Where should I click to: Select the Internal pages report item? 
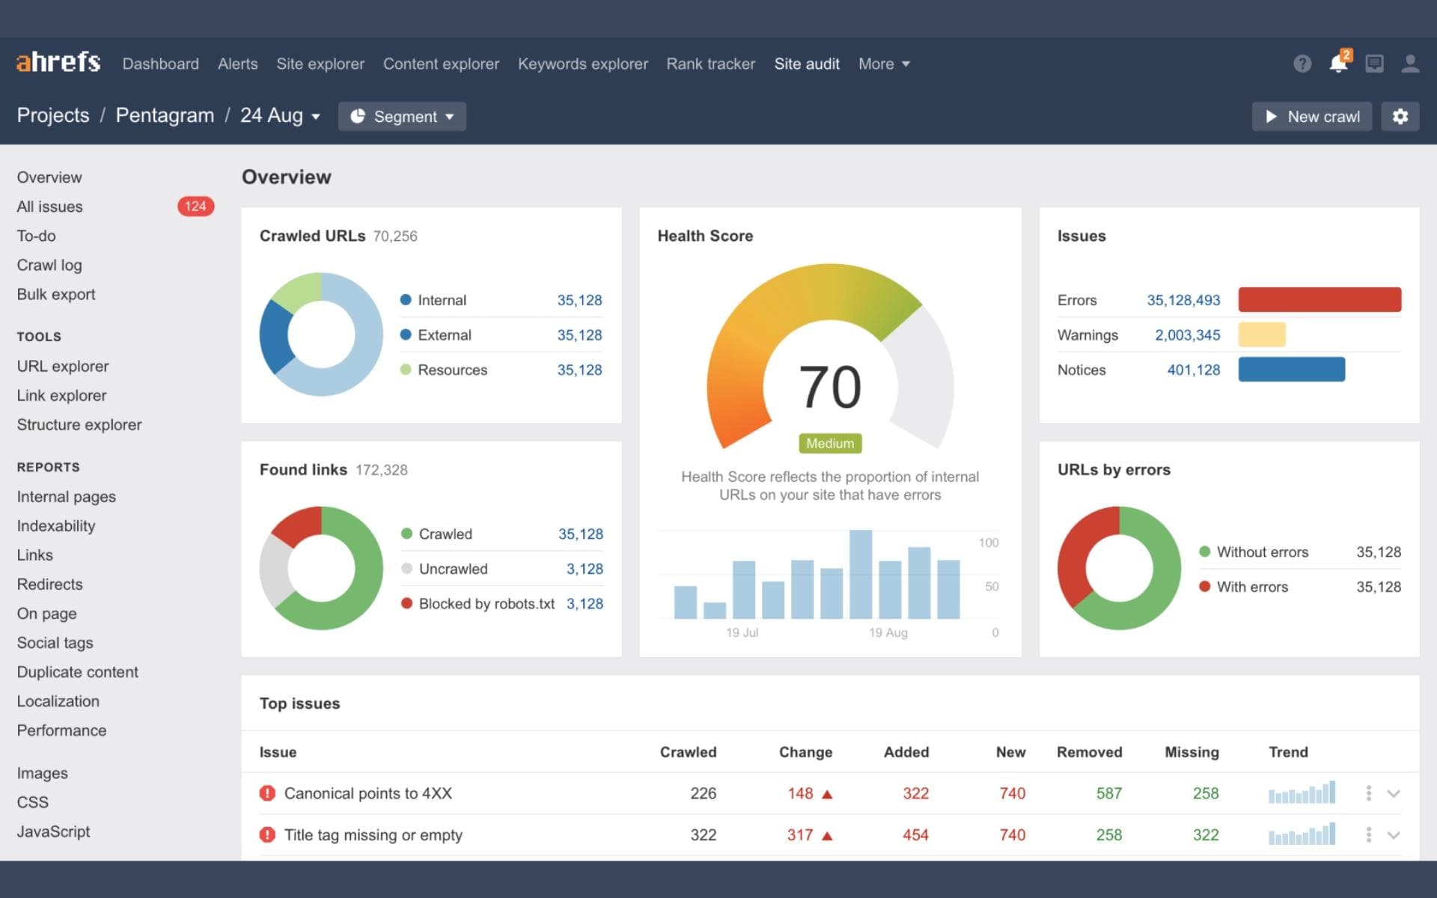64,495
